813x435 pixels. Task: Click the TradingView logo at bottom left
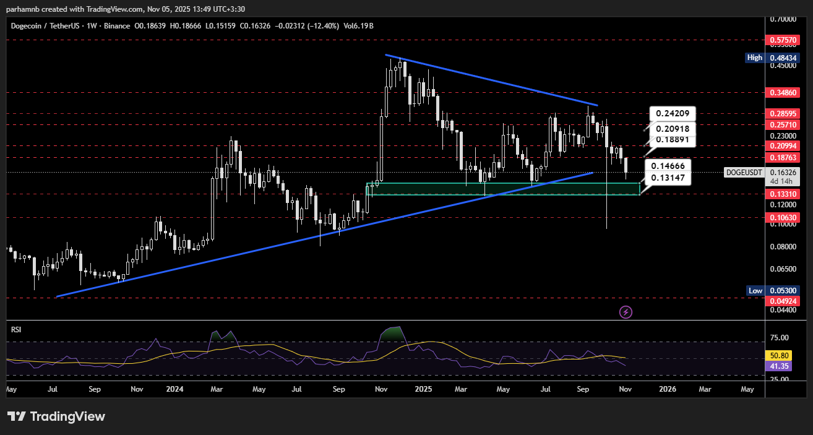click(56, 416)
